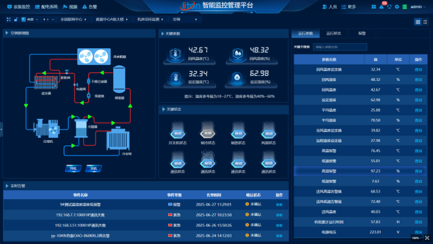Image resolution: width=433 pixels, height=244 pixels.
Task: Toggle the 制冷状态 closed status indicator
Action: pyautogui.click(x=208, y=133)
